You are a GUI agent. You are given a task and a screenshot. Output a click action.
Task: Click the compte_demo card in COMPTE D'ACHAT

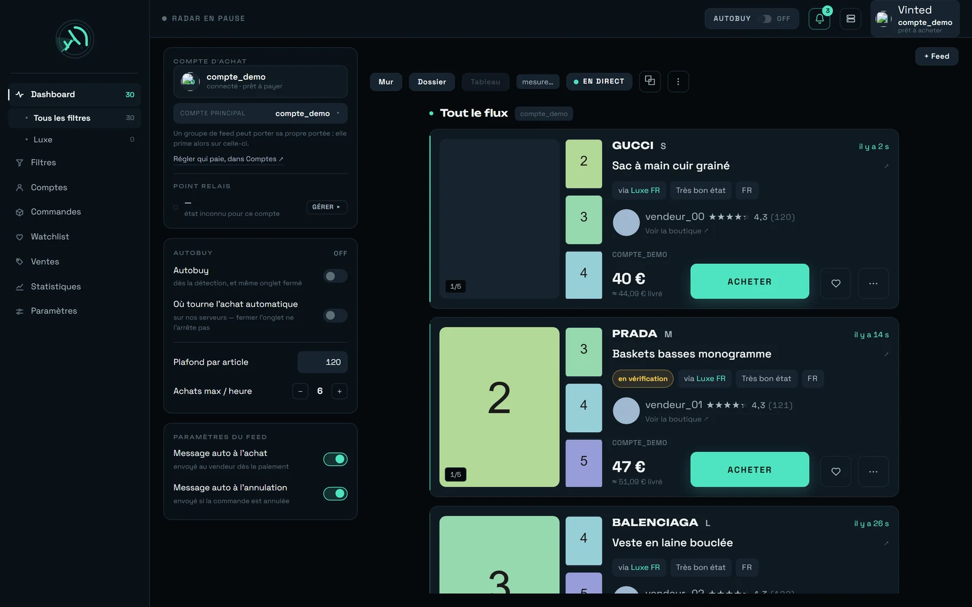coord(260,82)
